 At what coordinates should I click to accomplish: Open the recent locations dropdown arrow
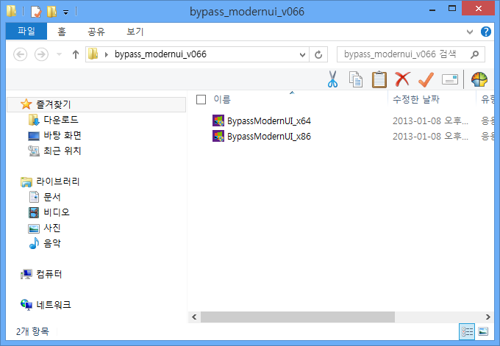(x=59, y=54)
